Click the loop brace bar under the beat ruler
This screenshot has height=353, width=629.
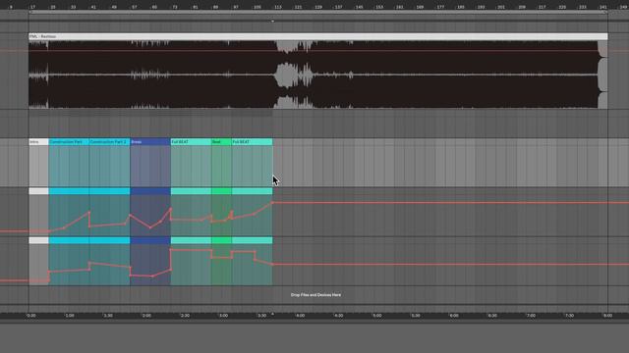[318, 13]
